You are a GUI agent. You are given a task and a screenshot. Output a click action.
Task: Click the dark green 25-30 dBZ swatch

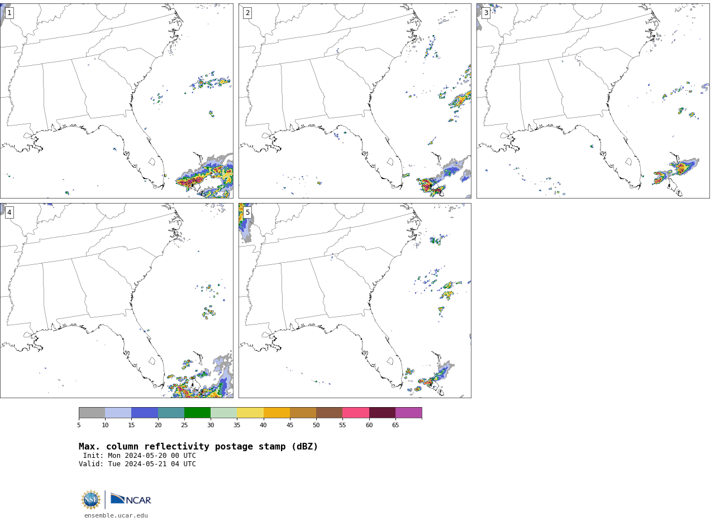pyautogui.click(x=197, y=413)
